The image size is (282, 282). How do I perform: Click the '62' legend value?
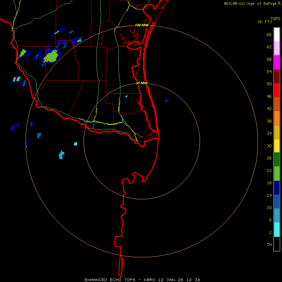coord(269,47)
